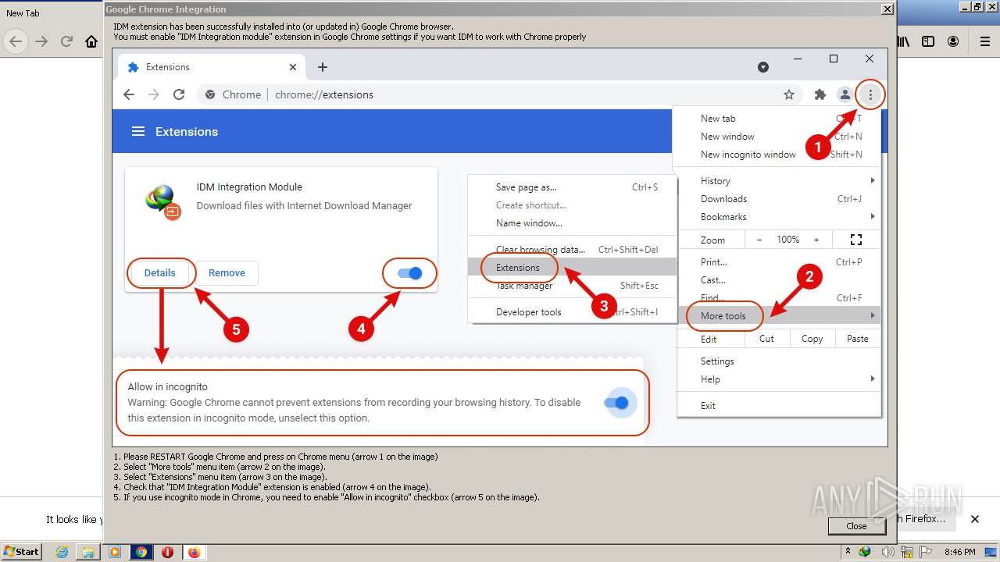Click the Chrome profile avatar icon in the image

845,94
